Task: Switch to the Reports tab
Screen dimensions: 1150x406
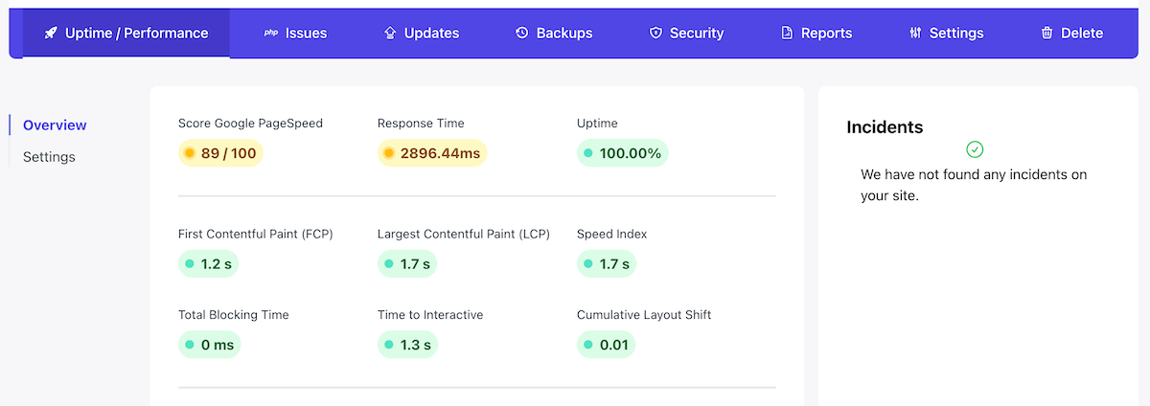Action: pos(816,33)
